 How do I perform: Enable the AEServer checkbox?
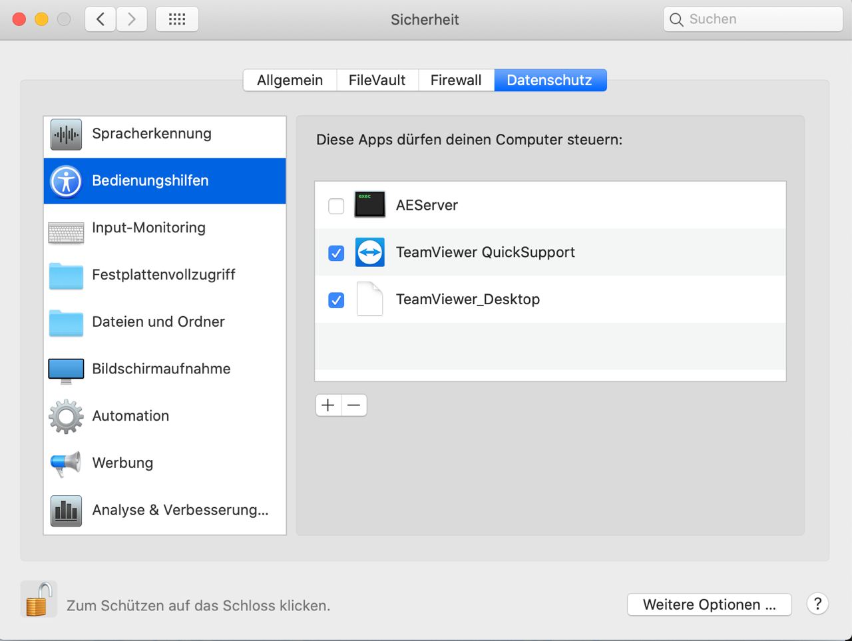point(336,206)
